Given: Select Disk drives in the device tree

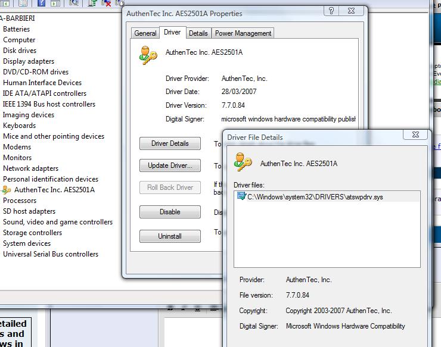Looking at the screenshot, I should pos(20,51).
